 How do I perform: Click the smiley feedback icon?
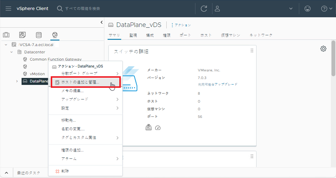(308, 9)
